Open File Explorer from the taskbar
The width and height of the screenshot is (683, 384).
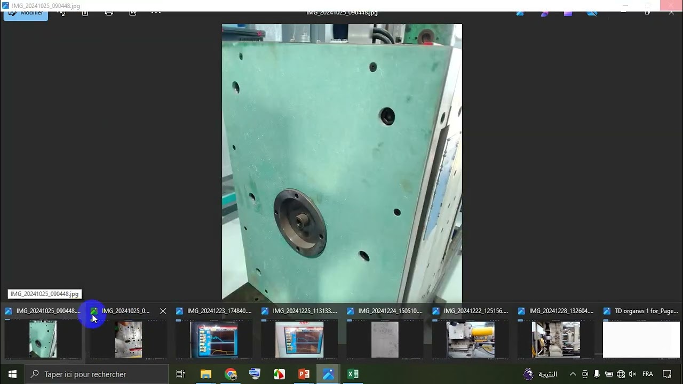205,374
